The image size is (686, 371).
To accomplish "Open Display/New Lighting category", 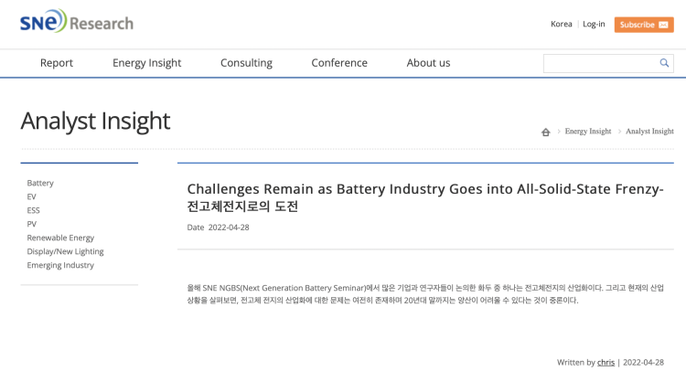I will [x=65, y=251].
